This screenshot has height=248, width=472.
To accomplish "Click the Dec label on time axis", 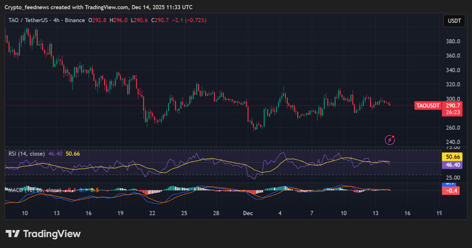I will [248, 213].
